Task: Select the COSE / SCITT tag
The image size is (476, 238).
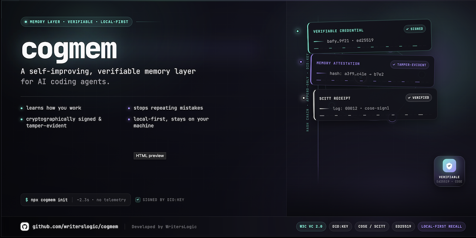Action: click(372, 226)
